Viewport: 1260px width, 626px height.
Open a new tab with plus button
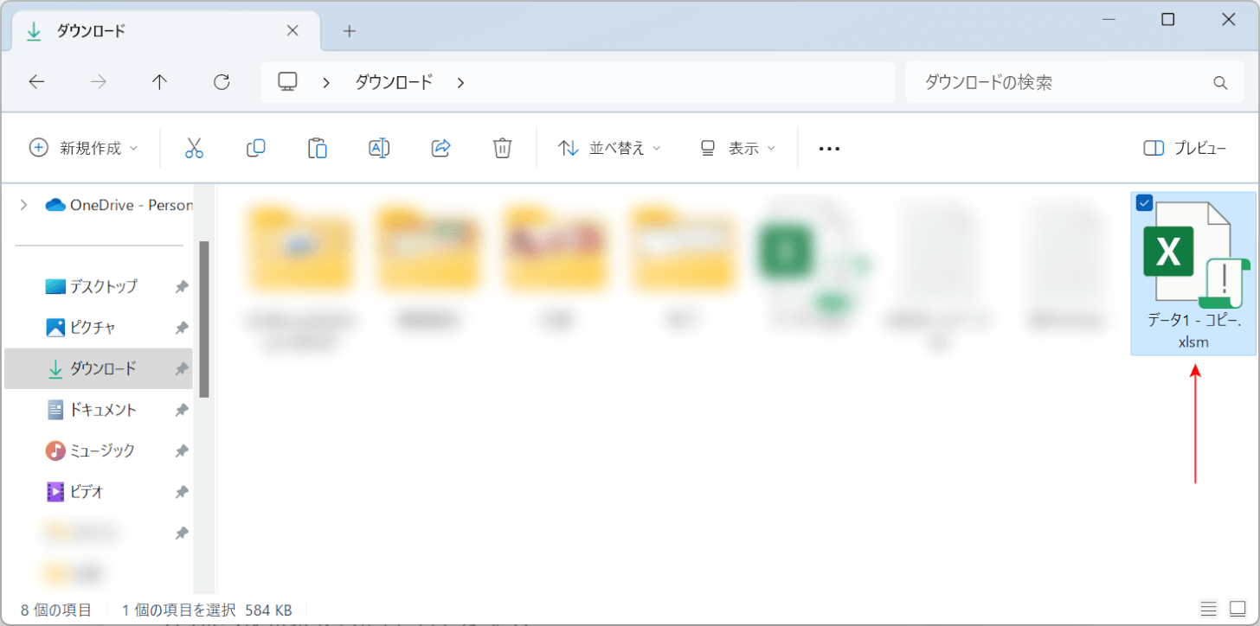coord(350,31)
